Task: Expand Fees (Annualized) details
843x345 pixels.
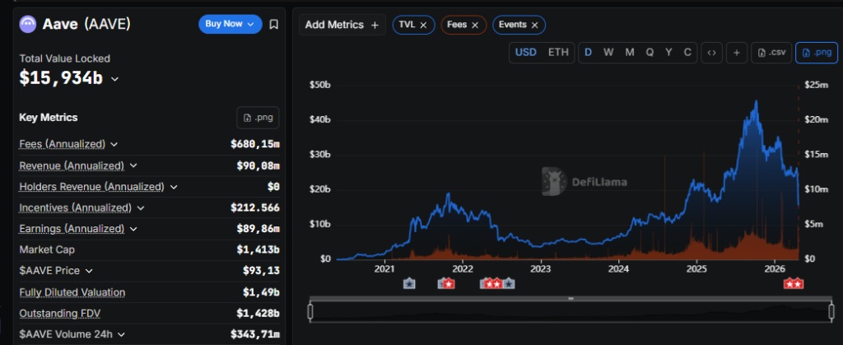Action: click(113, 144)
